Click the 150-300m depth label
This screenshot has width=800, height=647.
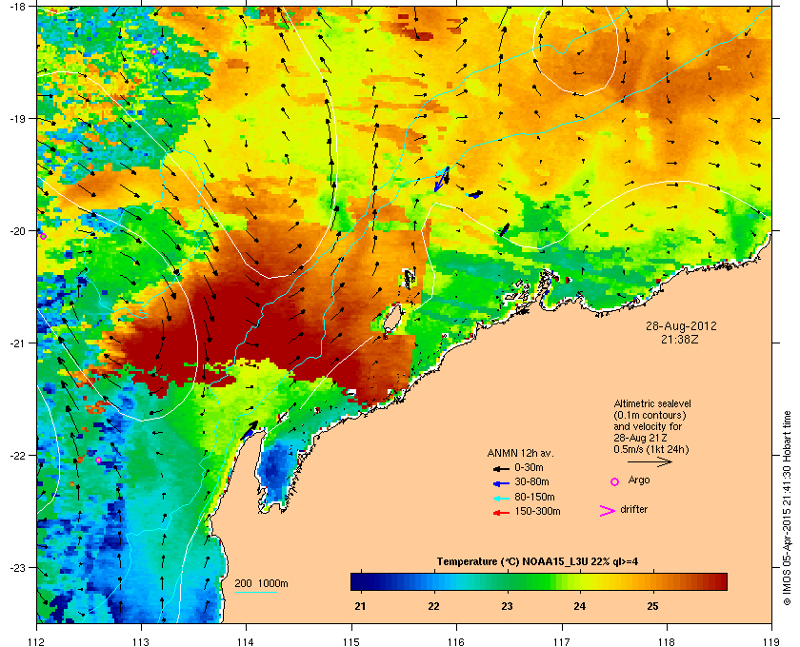537,511
